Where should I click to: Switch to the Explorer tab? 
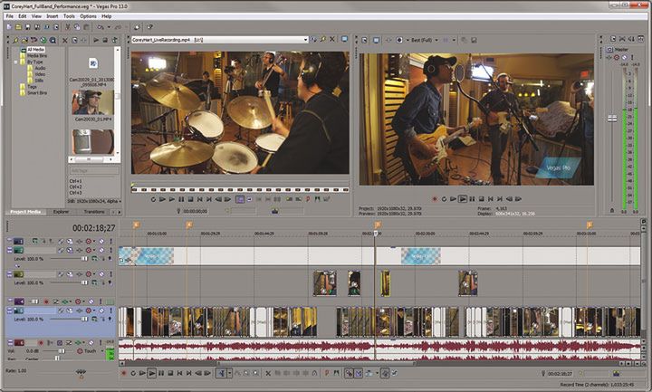tap(61, 211)
